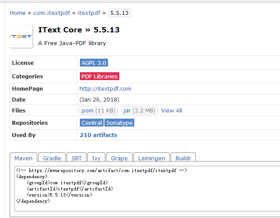The width and height of the screenshot is (280, 218).
Task: Click the Used By row label
Action: coord(24,135)
